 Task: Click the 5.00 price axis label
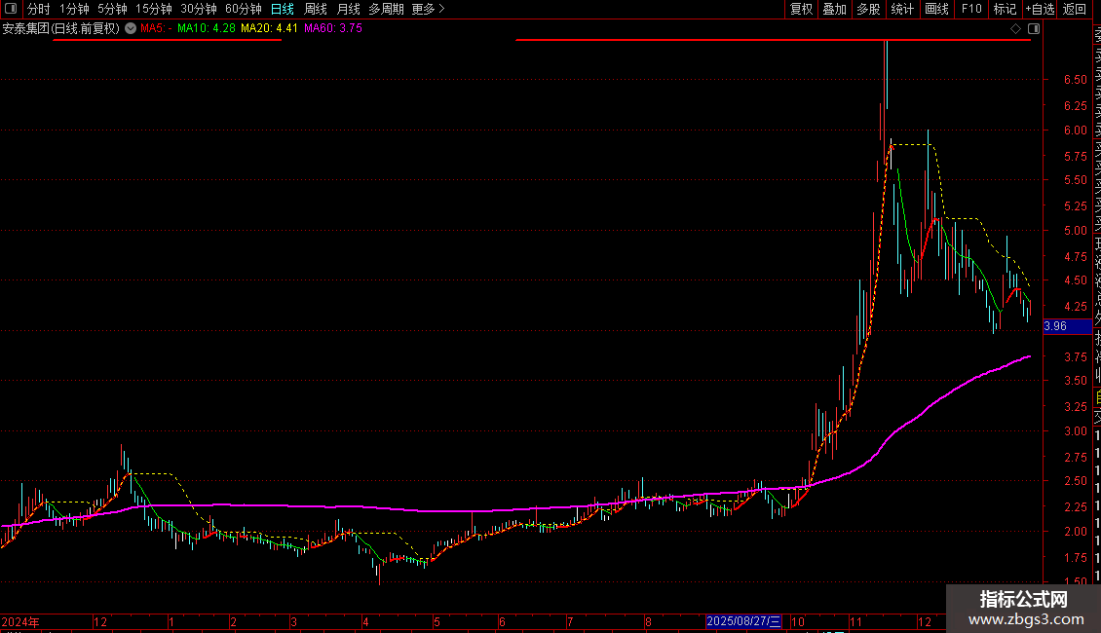[1075, 231]
